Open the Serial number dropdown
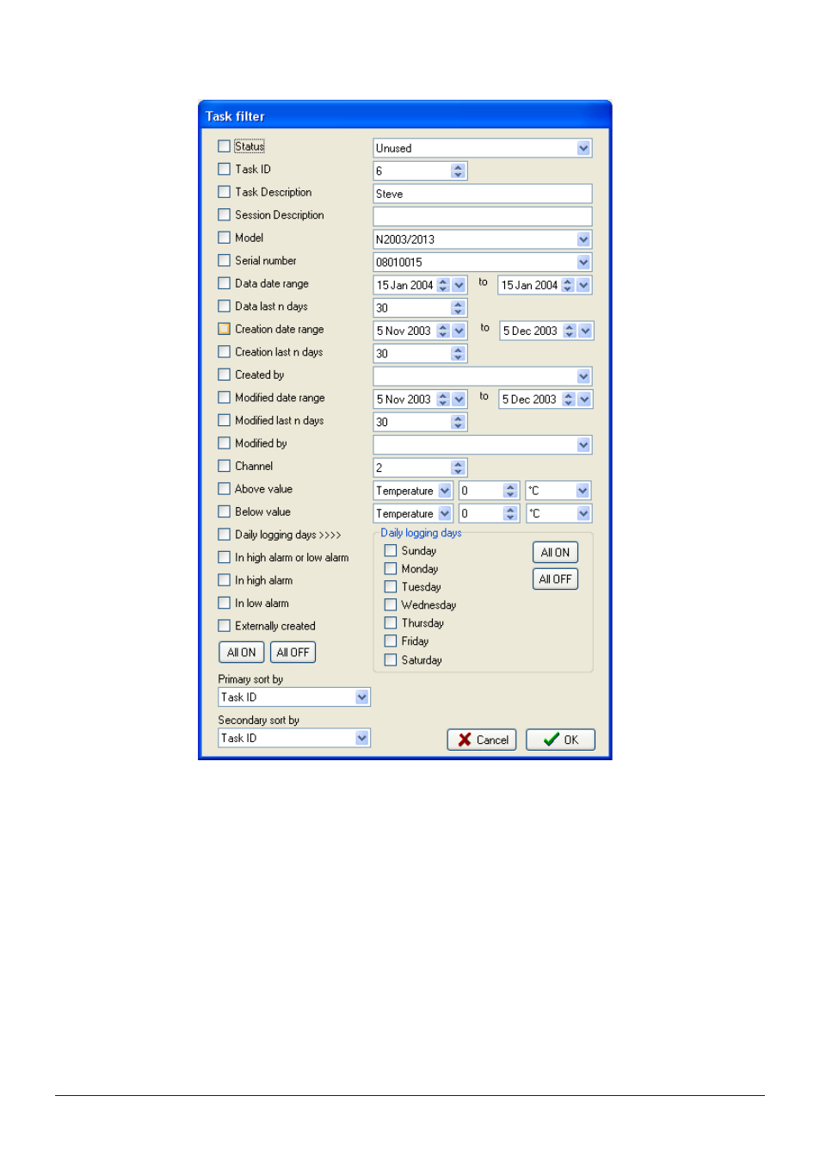 click(x=583, y=262)
